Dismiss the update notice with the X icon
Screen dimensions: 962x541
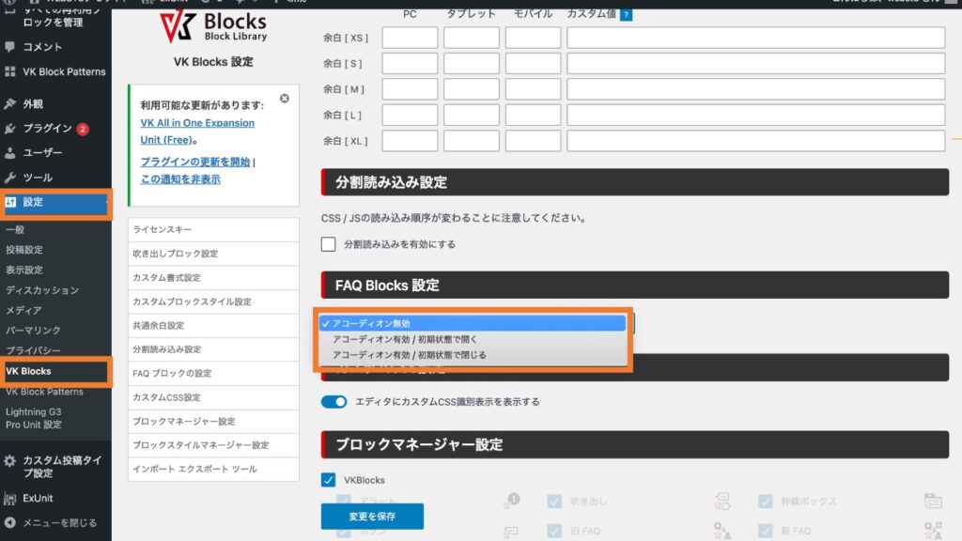coord(285,99)
